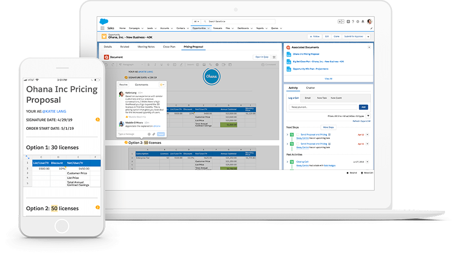Click the emoji icon in comment box
The height and width of the screenshot is (260, 453).
(149, 134)
